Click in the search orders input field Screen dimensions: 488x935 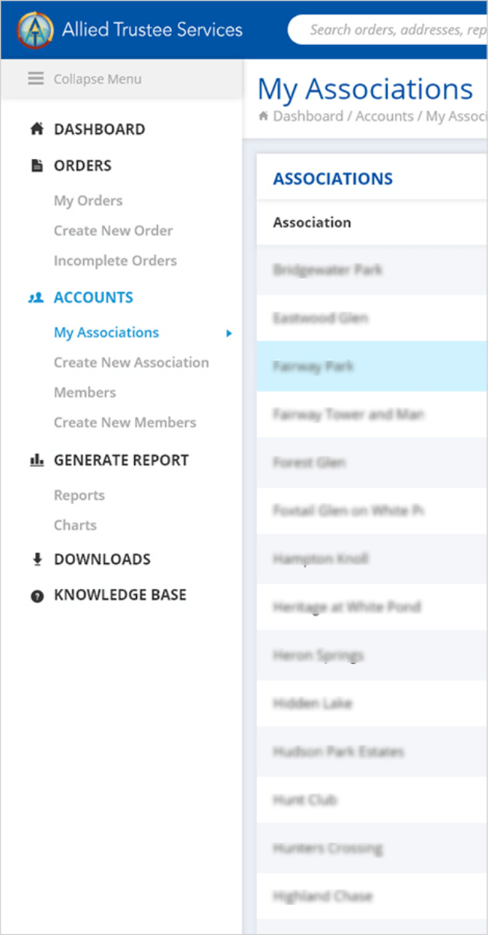tap(397, 30)
